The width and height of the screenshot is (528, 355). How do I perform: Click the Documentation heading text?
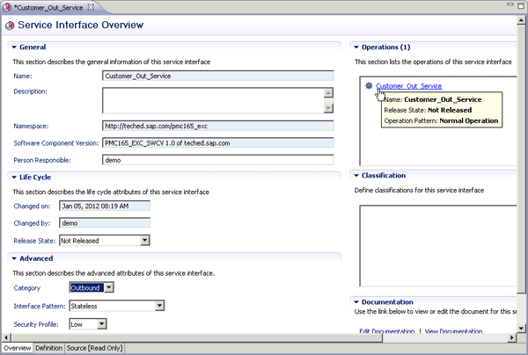coord(387,302)
